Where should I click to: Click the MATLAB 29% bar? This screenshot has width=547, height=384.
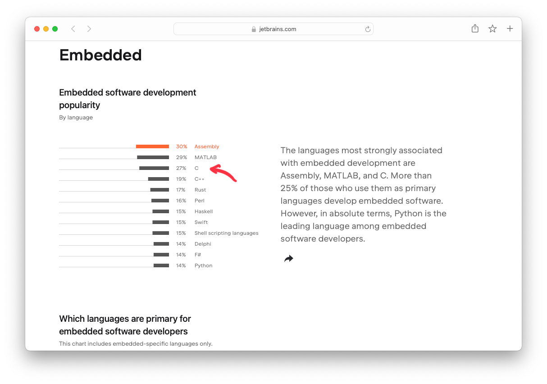tap(153, 157)
